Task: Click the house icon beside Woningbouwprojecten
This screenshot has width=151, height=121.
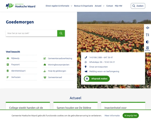Action: pos(45,65)
